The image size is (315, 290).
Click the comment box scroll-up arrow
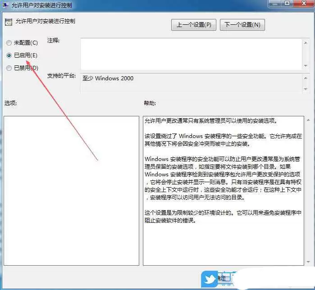pyautogui.click(x=306, y=43)
